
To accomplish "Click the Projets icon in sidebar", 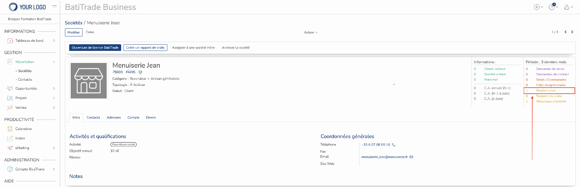I will [10, 98].
